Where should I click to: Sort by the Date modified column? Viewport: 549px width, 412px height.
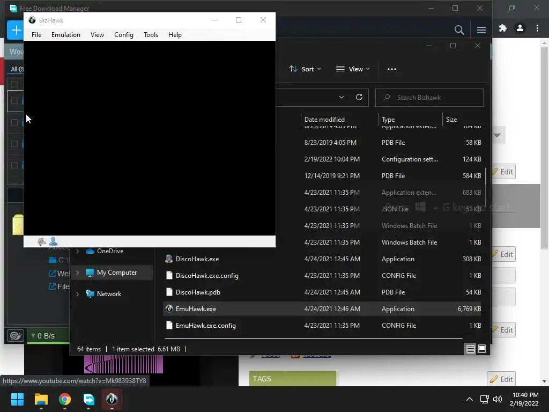pyautogui.click(x=324, y=120)
